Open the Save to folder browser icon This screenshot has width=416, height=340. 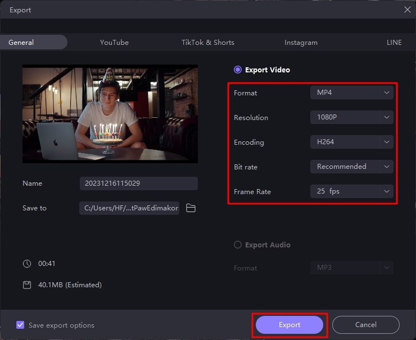pos(191,208)
